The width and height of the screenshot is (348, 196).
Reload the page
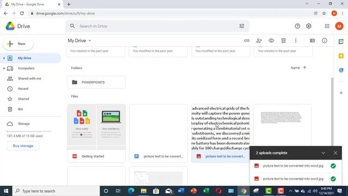pyautogui.click(x=22, y=13)
